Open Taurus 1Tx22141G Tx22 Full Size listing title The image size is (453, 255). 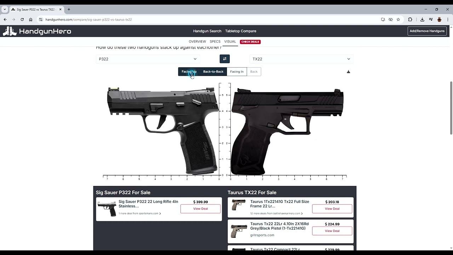click(280, 204)
